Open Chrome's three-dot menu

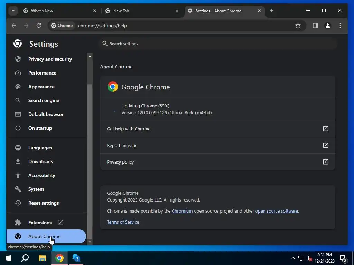(x=340, y=26)
